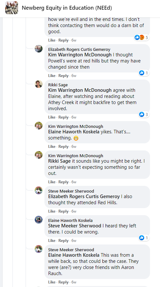Viewport: 160px width, 287px height.
Task: Open tagged Elizabeth Rogers Curtis Gemeroy in Steve's comment
Action: (x=84, y=196)
